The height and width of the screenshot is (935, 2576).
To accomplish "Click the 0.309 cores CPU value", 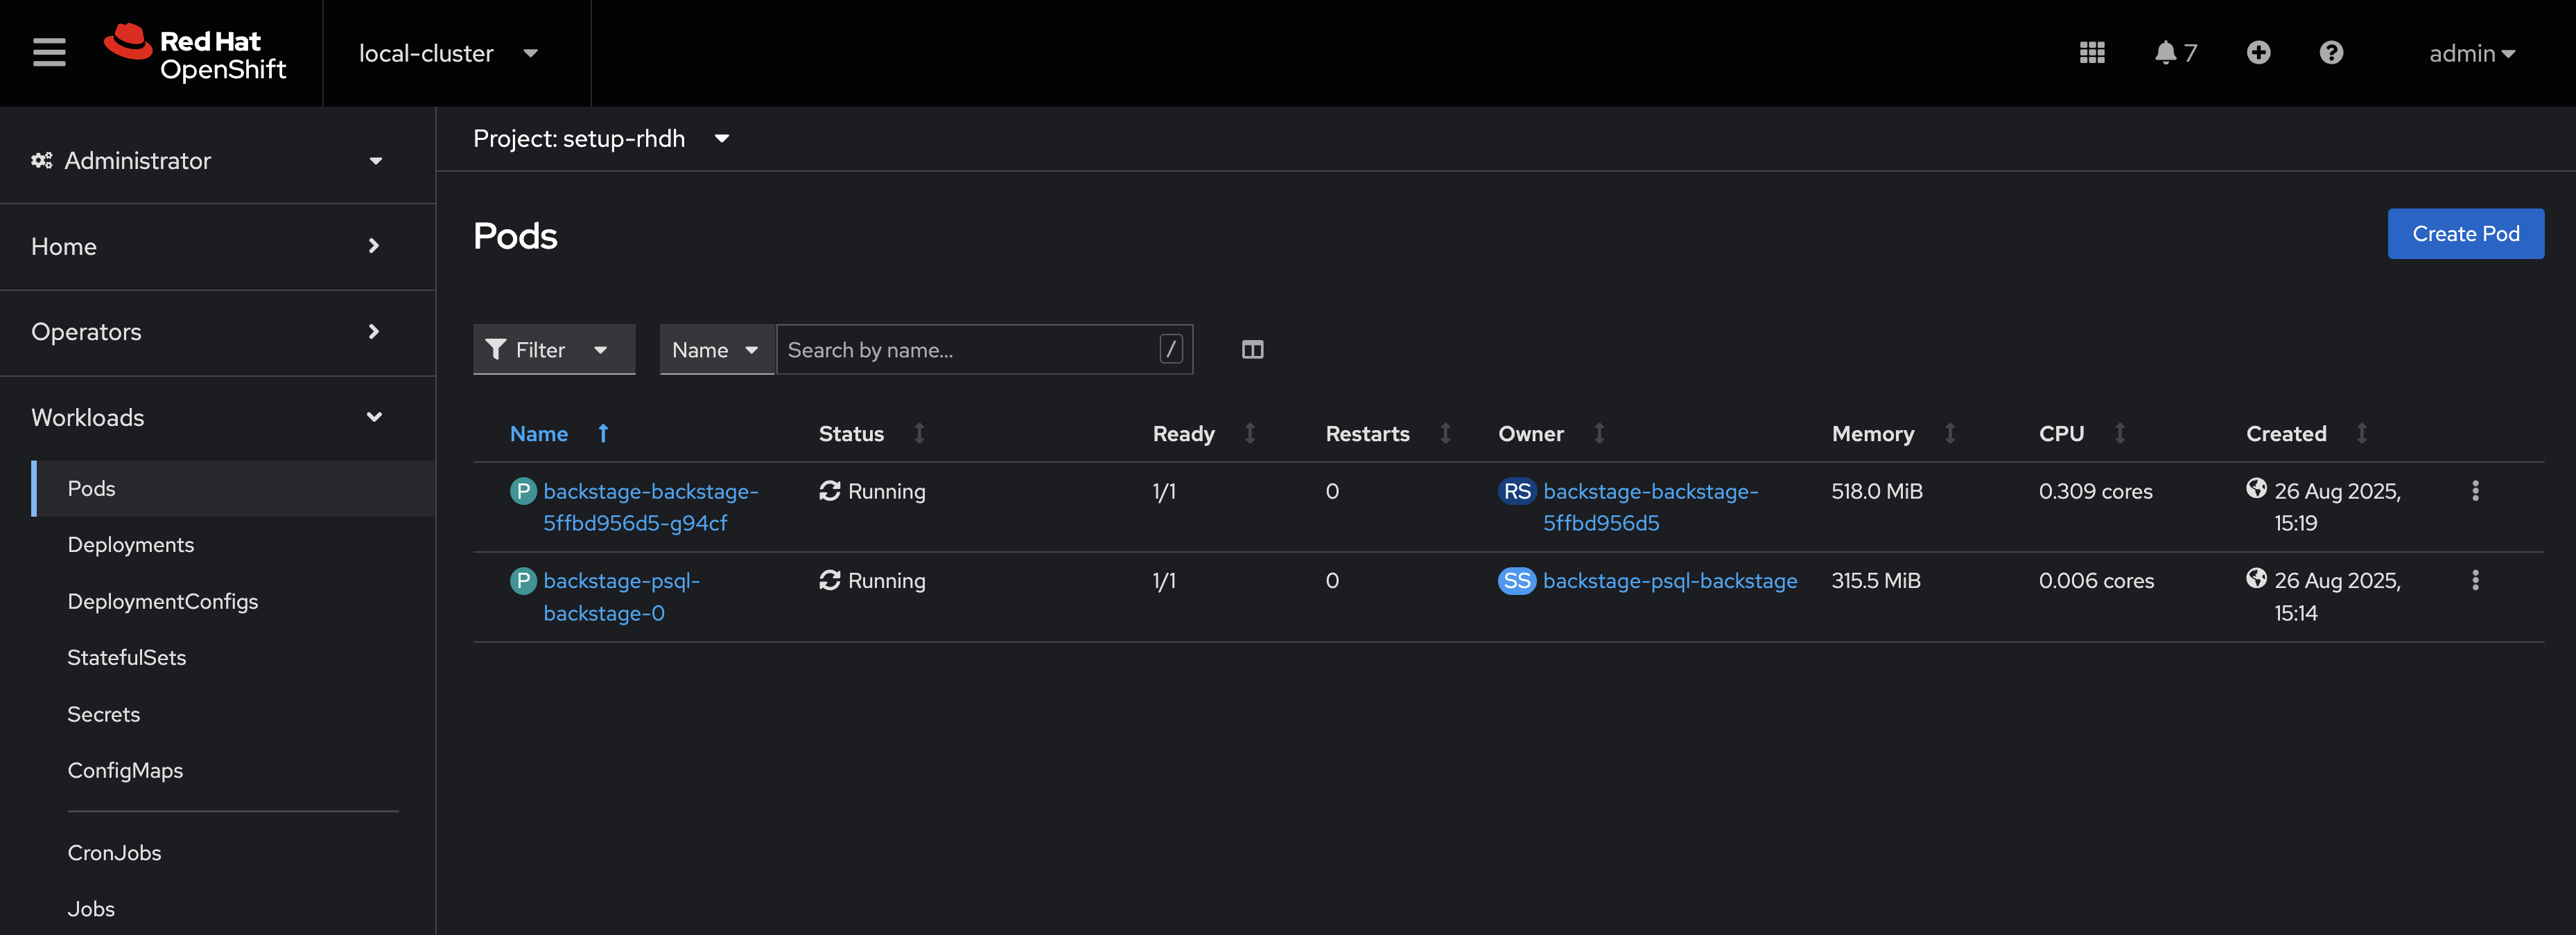I will pyautogui.click(x=2096, y=492).
